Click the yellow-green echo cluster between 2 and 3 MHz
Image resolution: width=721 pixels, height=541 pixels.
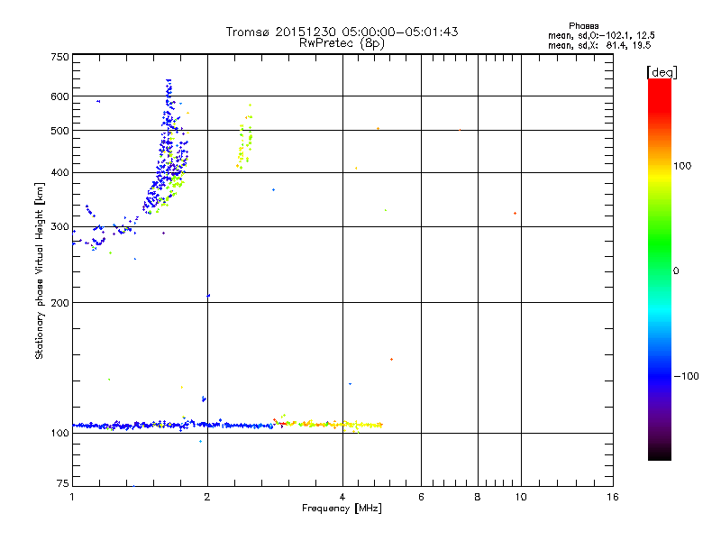[x=244, y=137]
